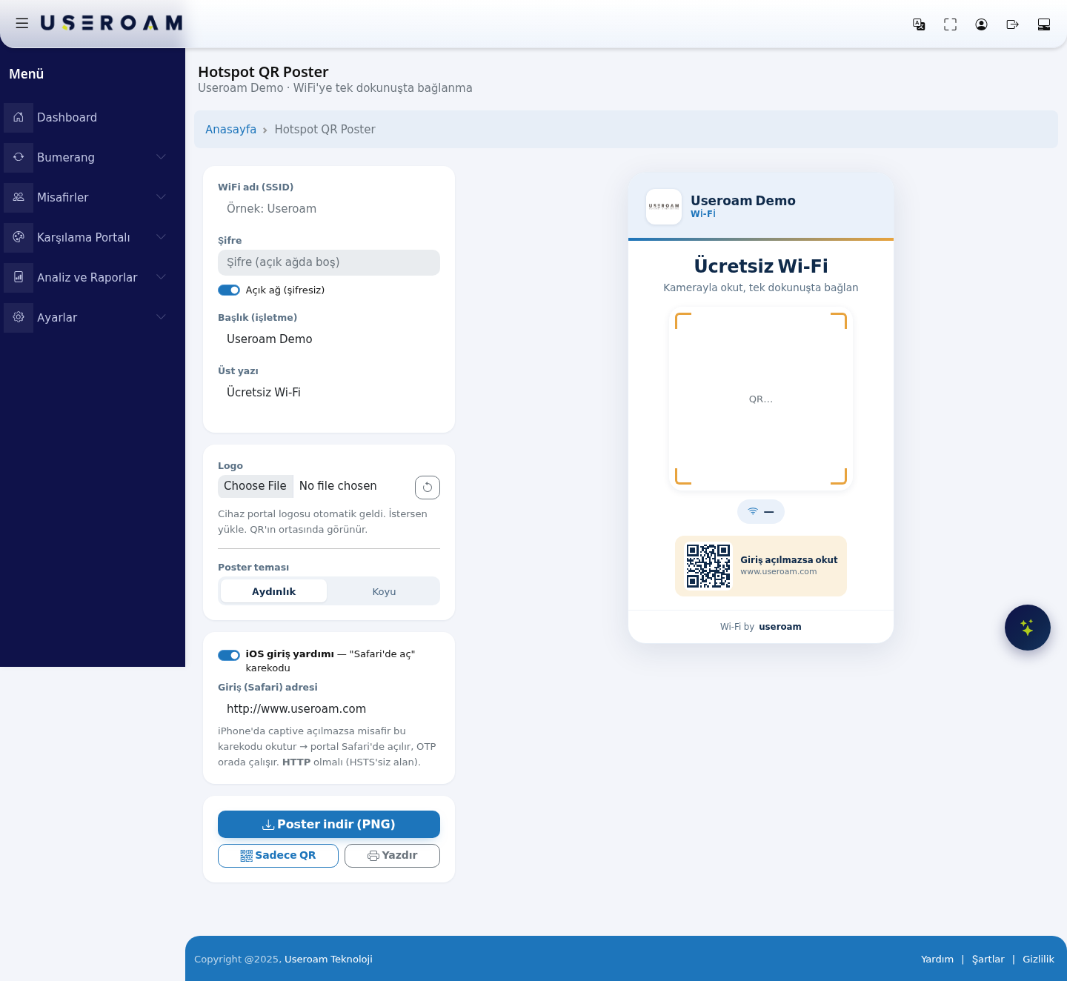Expand the Bumerang menu chevron

tap(161, 157)
